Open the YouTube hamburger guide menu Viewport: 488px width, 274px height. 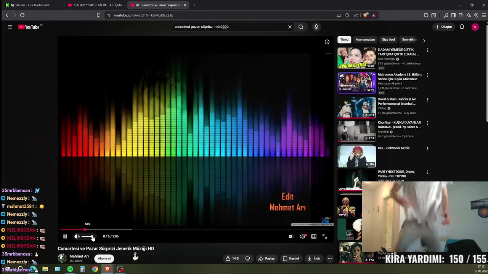(10, 27)
